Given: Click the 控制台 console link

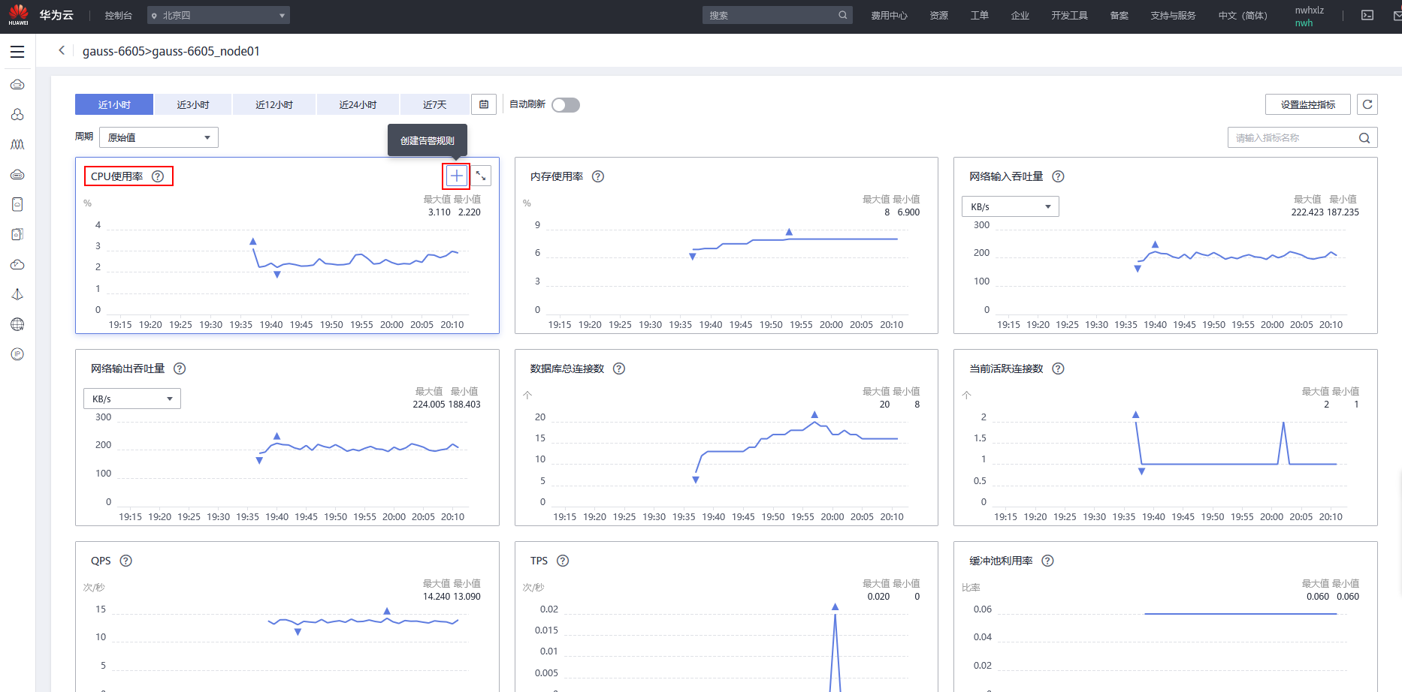Looking at the screenshot, I should [x=118, y=15].
